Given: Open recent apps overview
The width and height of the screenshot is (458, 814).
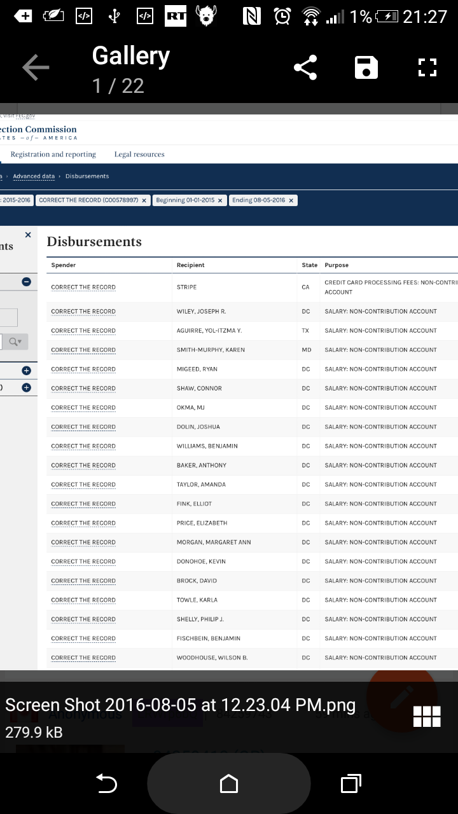Looking at the screenshot, I should (351, 783).
